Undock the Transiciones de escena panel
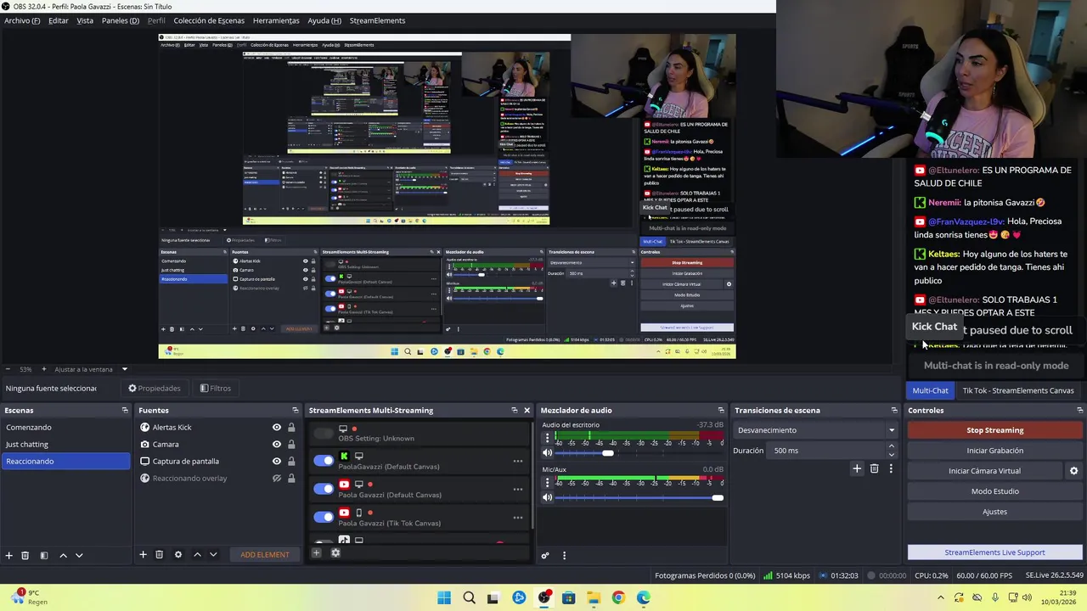 [893, 410]
